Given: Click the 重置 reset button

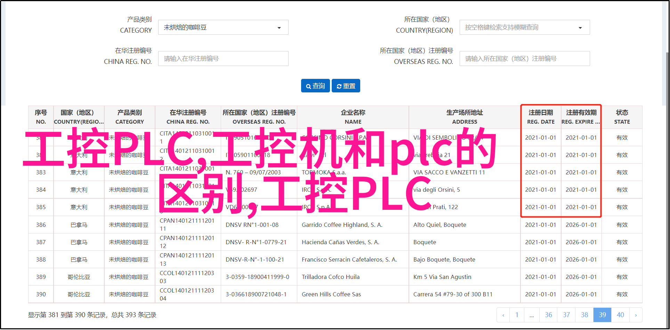Looking at the screenshot, I should coord(346,86).
